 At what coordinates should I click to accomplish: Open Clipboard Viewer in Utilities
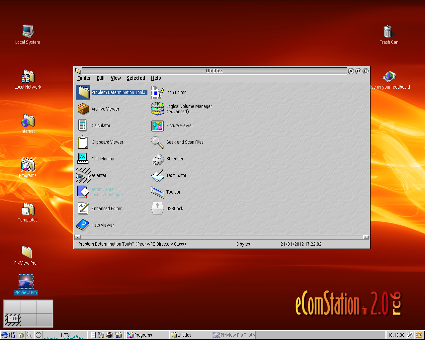click(x=83, y=142)
